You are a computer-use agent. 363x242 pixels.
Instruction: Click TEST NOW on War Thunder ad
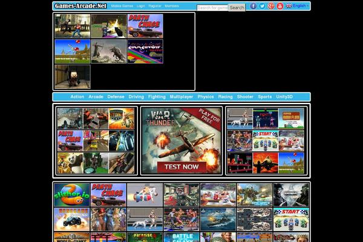coord(181,167)
